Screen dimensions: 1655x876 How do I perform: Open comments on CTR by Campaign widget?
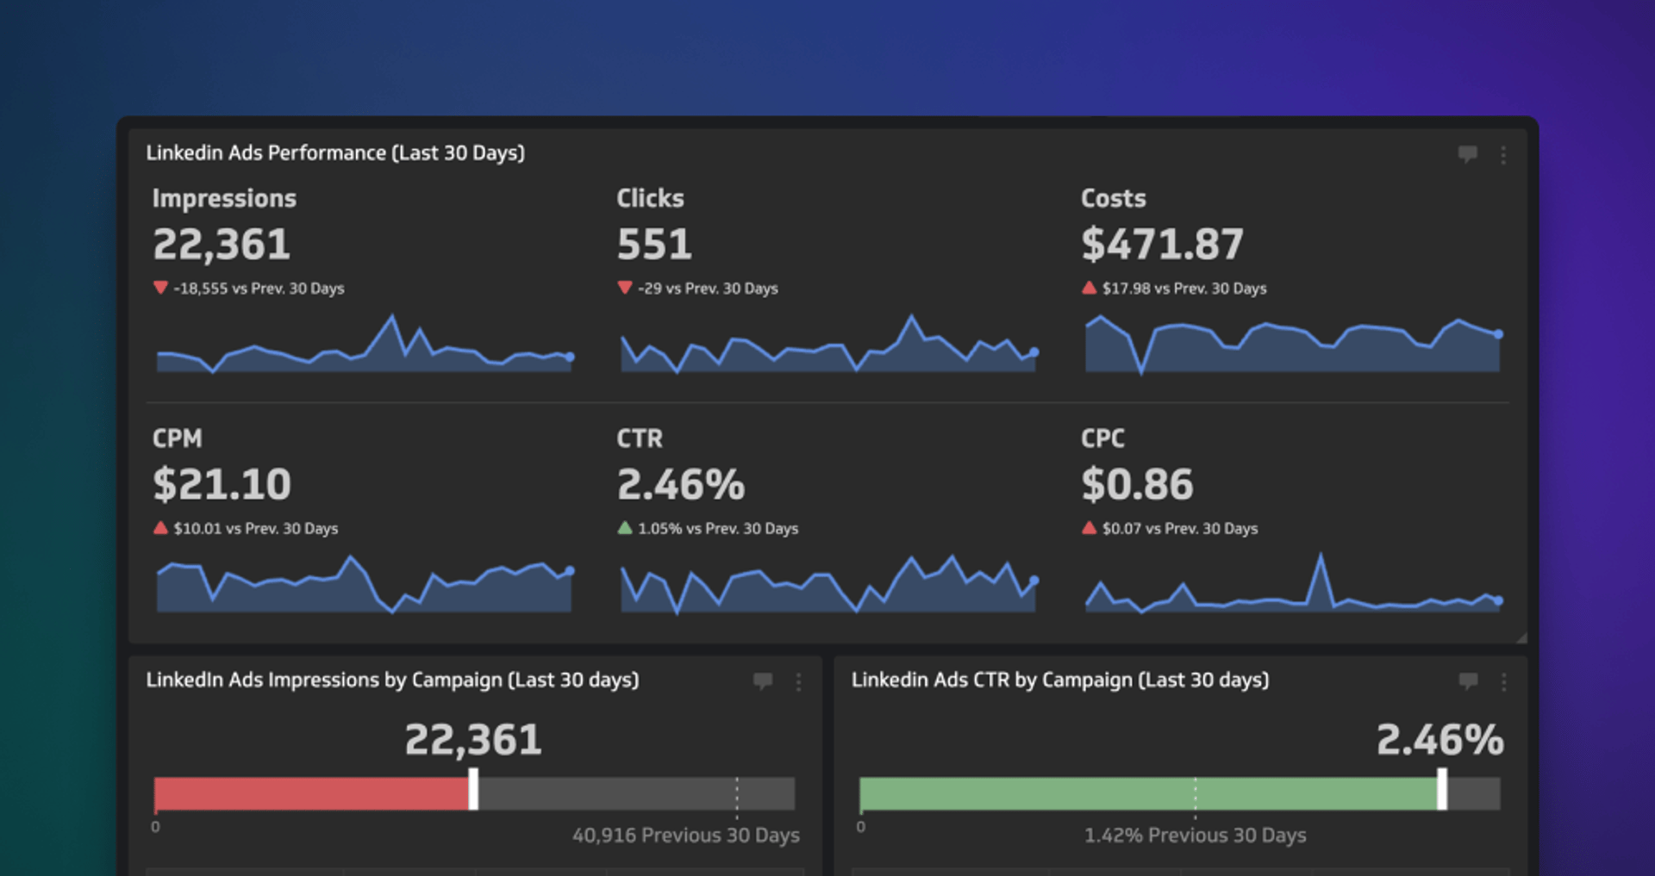click(1468, 681)
